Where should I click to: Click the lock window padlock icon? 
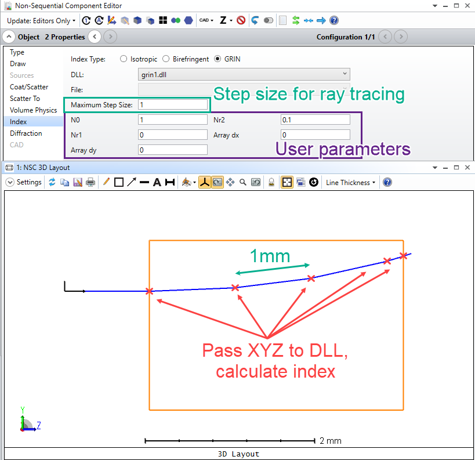(x=271, y=182)
